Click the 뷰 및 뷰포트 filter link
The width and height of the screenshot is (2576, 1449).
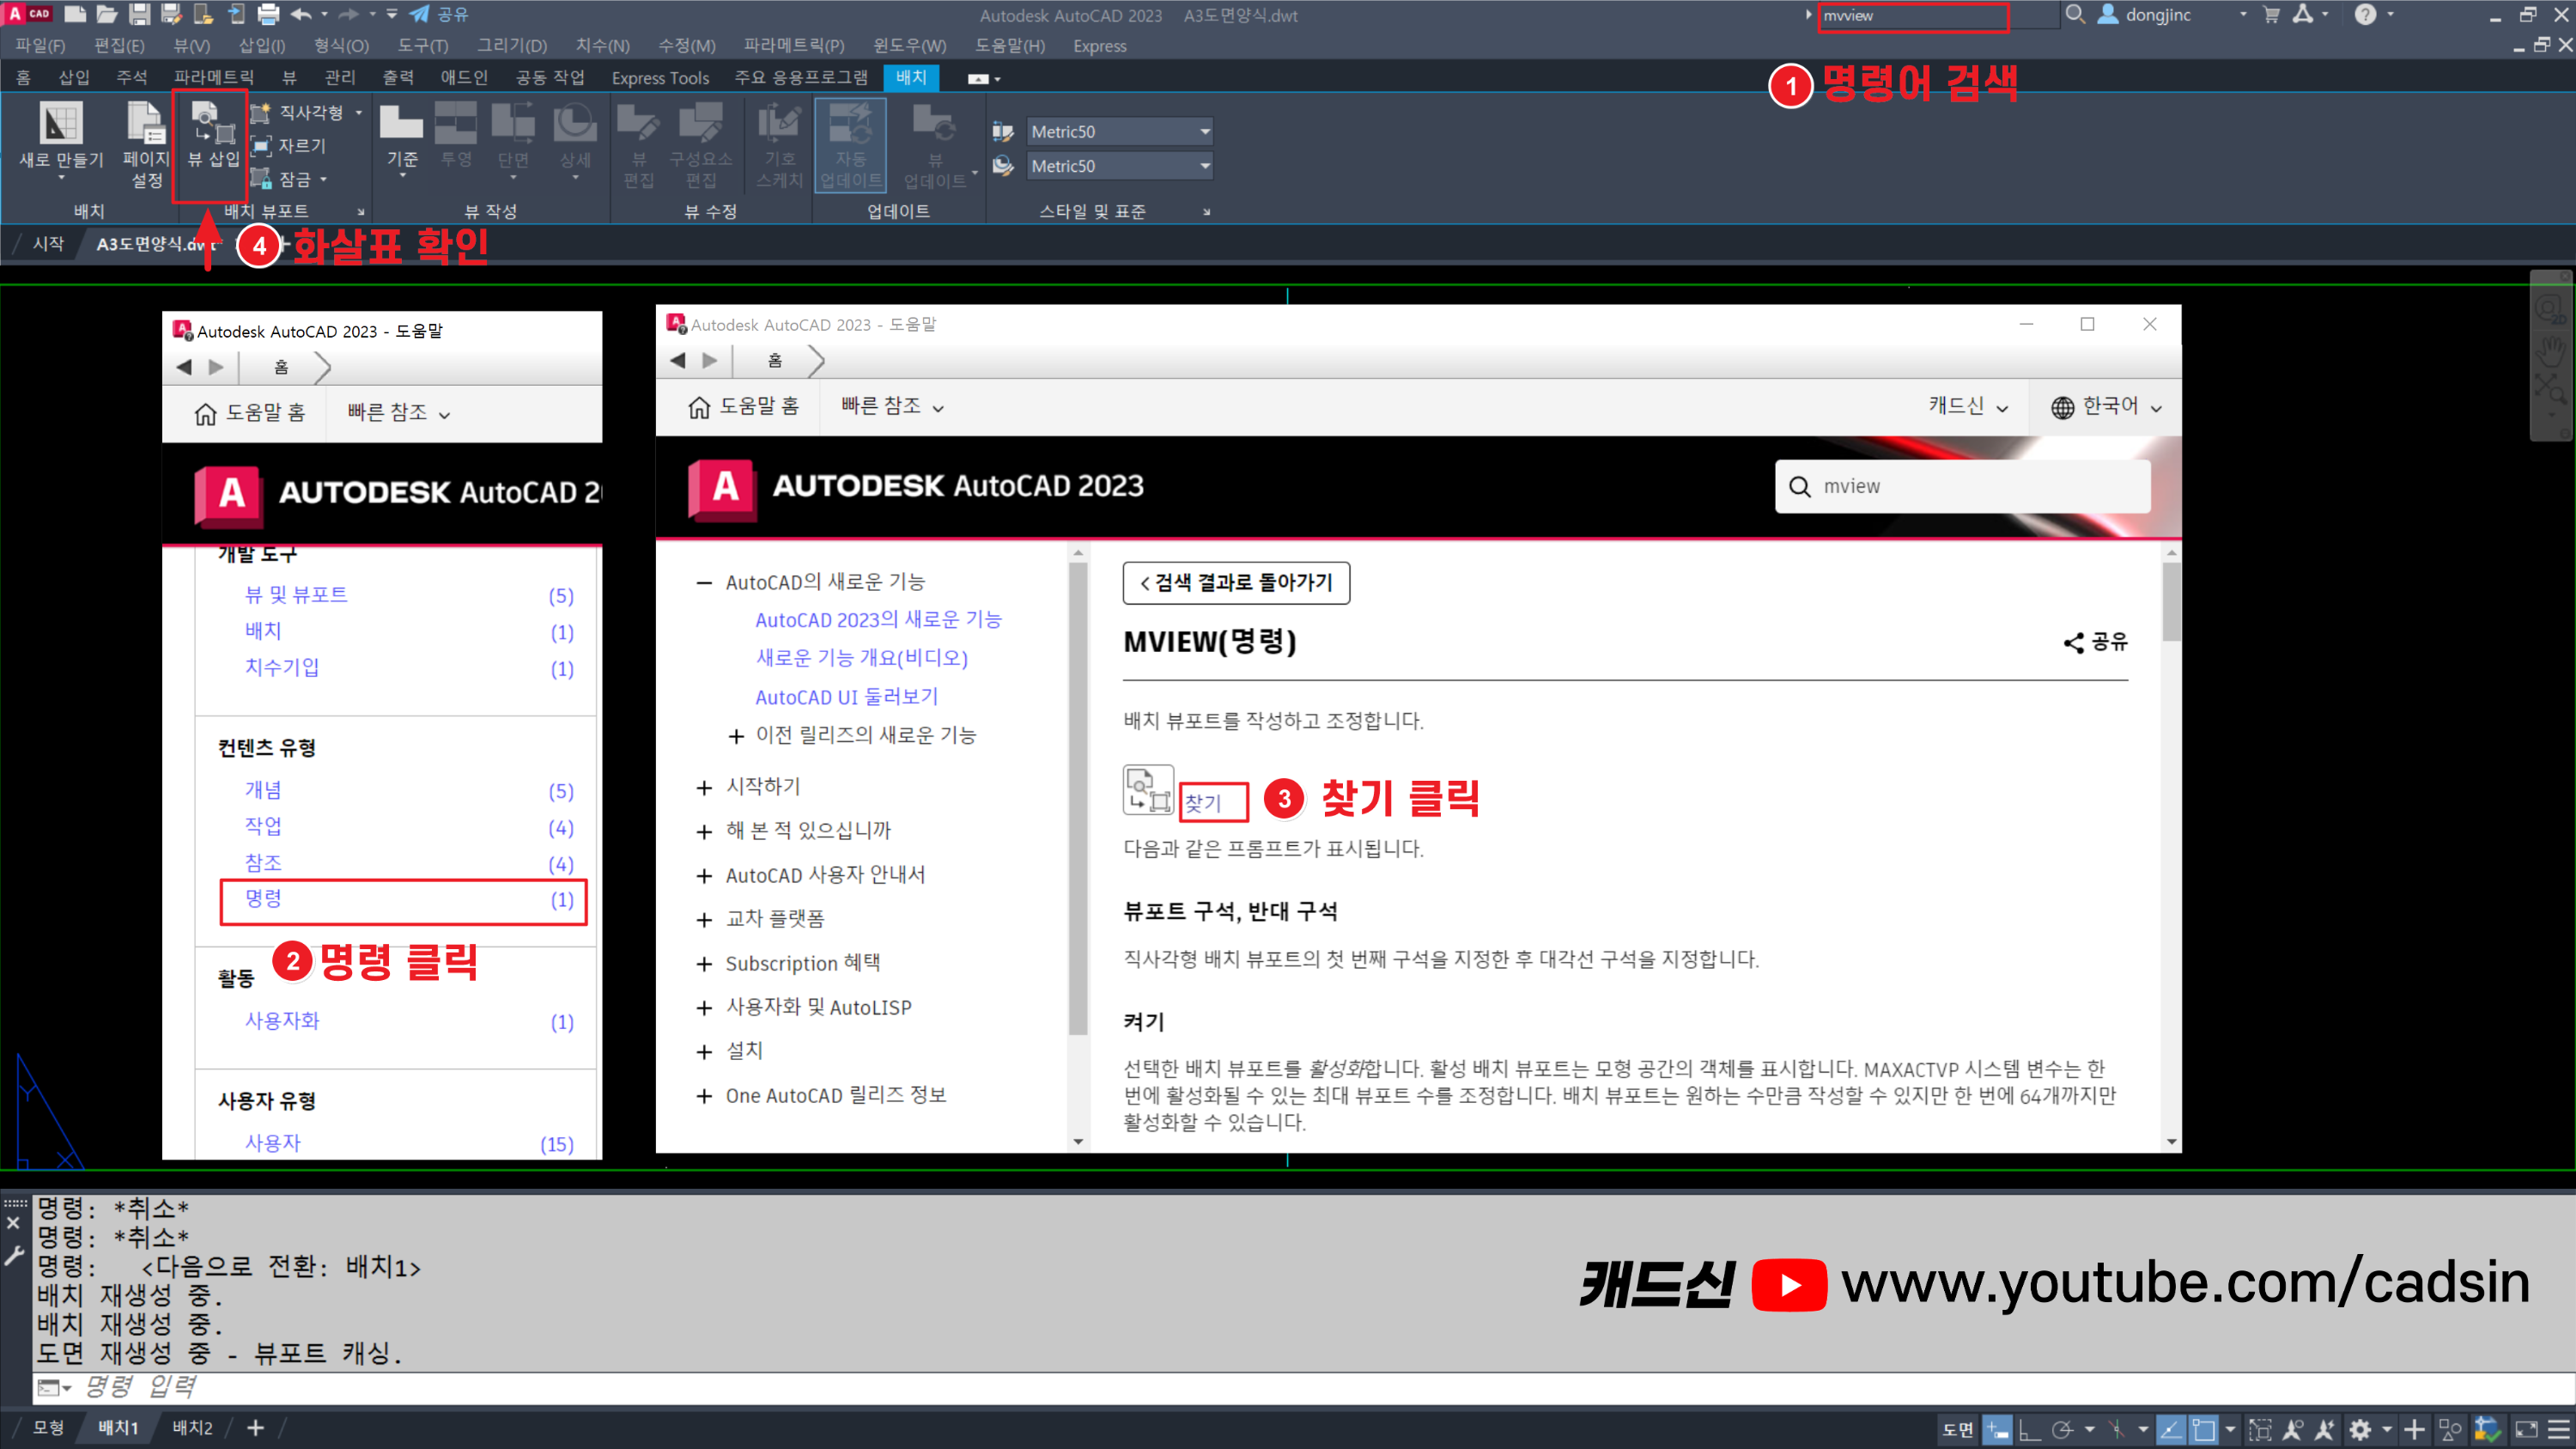click(296, 594)
